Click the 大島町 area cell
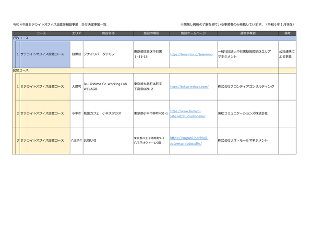This screenshot has width=336, height=237. click(76, 87)
